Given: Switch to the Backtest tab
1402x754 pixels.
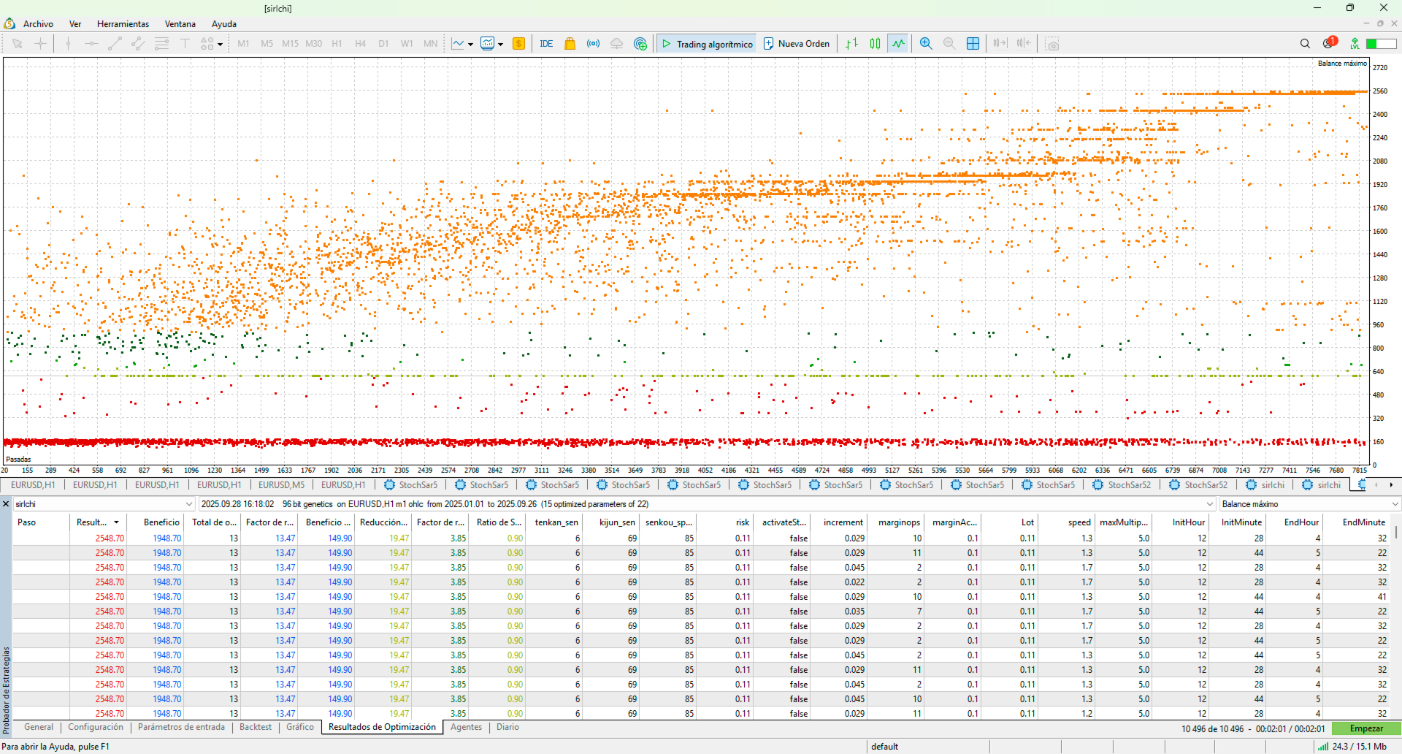Looking at the screenshot, I should tap(255, 727).
